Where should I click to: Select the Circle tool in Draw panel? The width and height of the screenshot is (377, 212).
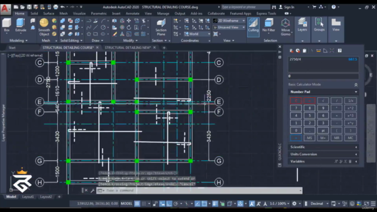[103, 28]
